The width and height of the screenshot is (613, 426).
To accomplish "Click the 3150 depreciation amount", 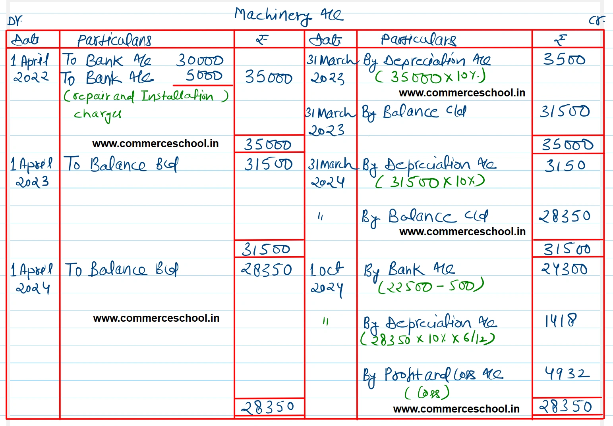I will point(565,165).
